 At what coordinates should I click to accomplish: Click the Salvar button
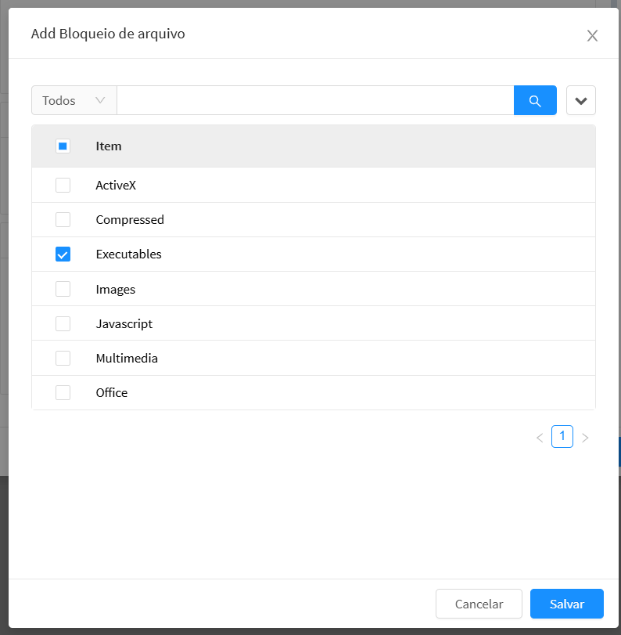point(566,604)
